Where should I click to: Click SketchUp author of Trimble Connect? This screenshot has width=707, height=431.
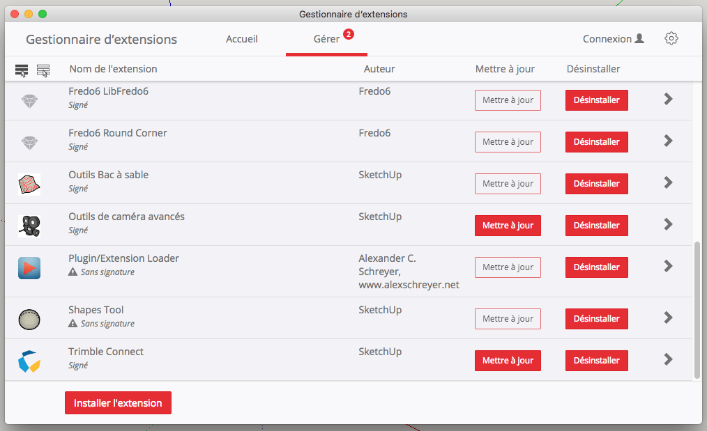click(x=380, y=352)
